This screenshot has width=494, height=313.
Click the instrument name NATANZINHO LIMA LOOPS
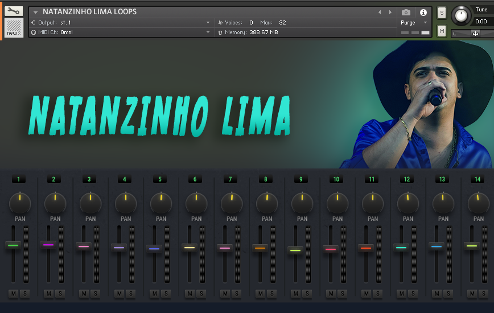click(x=89, y=11)
